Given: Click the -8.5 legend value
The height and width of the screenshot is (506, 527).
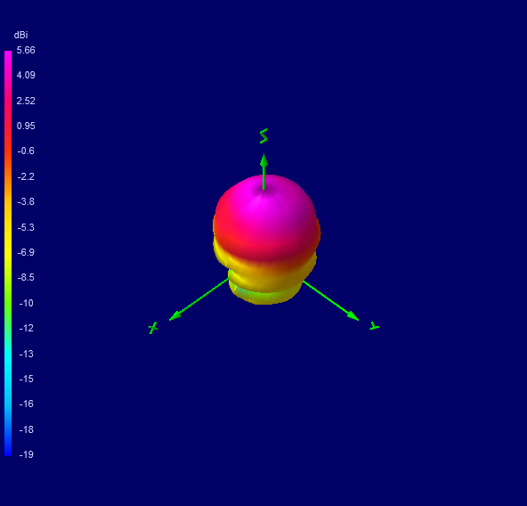Looking at the screenshot, I should coord(26,277).
